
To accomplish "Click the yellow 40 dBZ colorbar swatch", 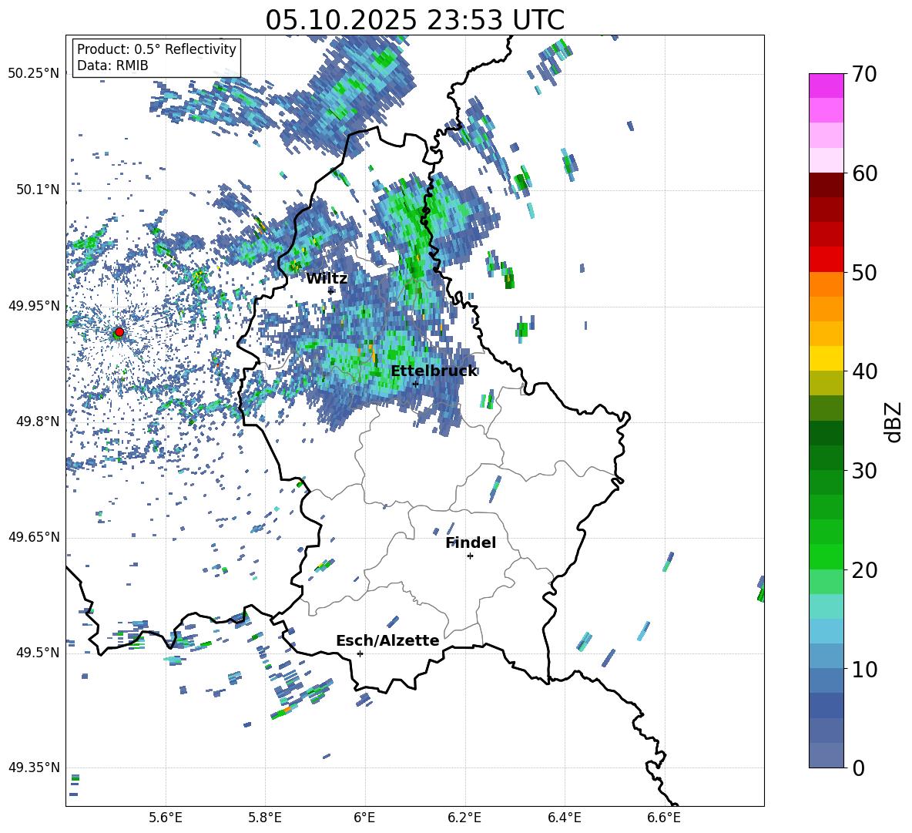I will coord(826,358).
